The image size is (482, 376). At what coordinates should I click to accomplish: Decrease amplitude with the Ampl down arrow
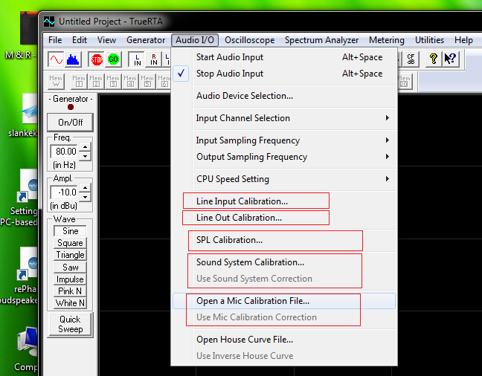point(85,197)
